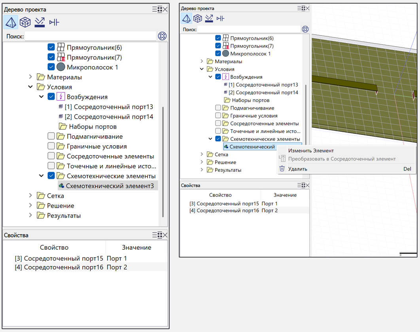This screenshot has height=332, width=420.
Task: Expand the Материалы folder in left project tree
Action: [x=31, y=77]
